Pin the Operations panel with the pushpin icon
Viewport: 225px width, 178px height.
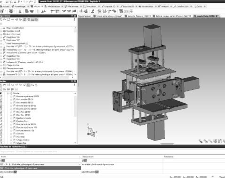click(x=72, y=16)
